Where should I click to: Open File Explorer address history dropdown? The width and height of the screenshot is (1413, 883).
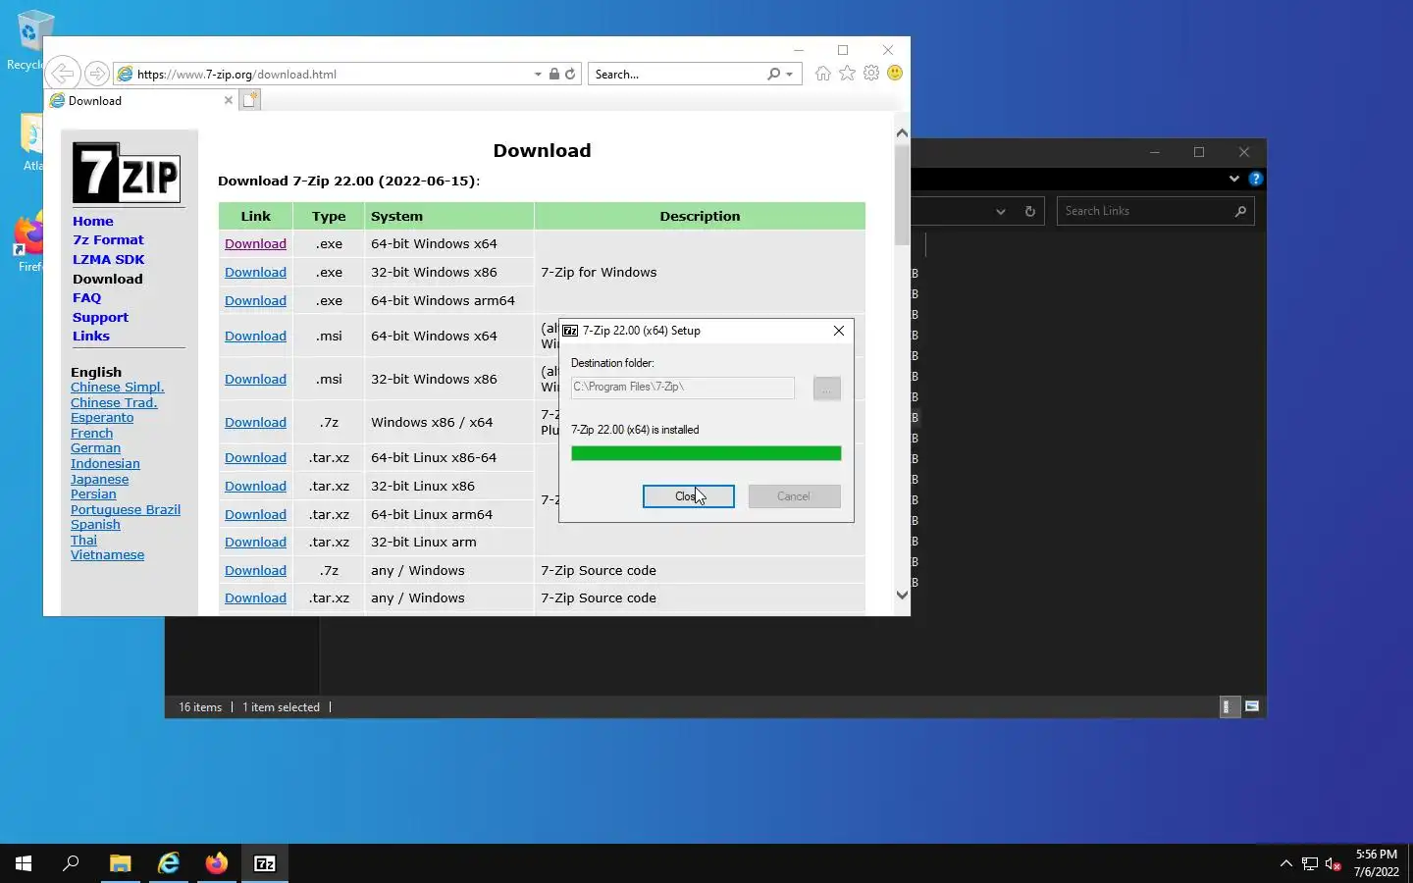tap(1001, 211)
